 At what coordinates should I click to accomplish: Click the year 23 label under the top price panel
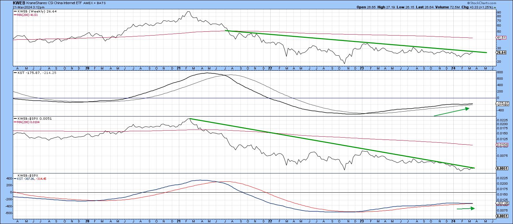tap(362, 68)
